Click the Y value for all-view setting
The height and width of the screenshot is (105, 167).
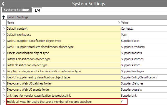pyautogui.click(x=124, y=102)
